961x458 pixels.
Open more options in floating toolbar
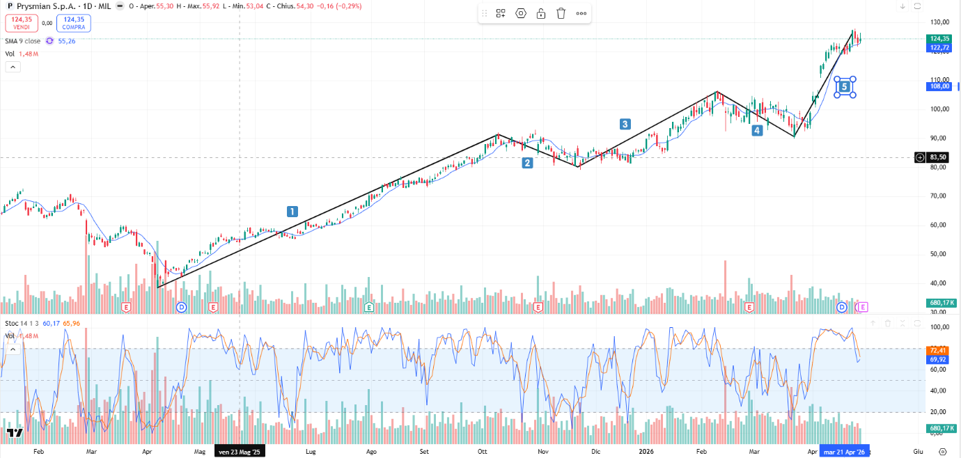click(x=581, y=13)
